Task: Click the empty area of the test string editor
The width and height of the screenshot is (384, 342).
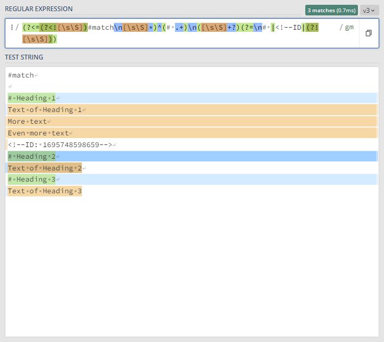Action: tap(192, 267)
